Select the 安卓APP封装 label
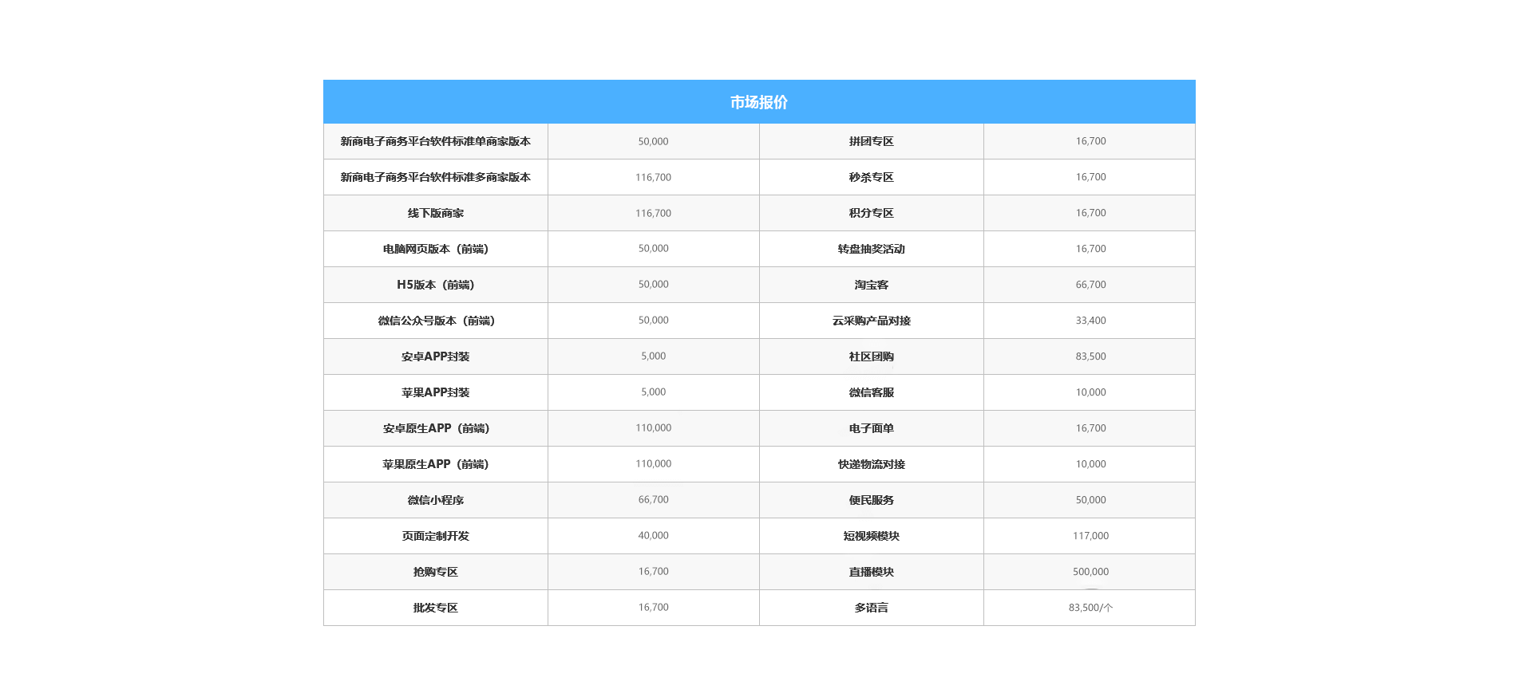 pos(435,356)
